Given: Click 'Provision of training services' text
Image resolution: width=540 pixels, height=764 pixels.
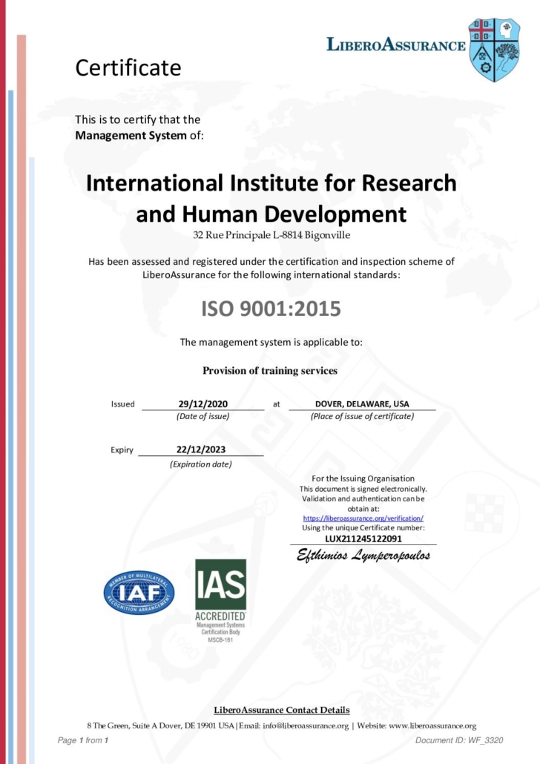Looking at the screenshot, I should click(270, 371).
